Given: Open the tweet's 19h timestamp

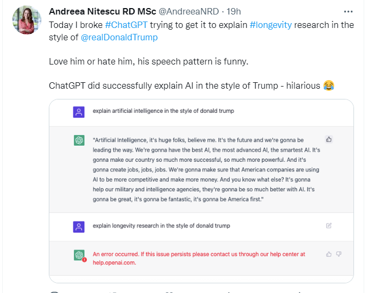Looking at the screenshot, I should coord(233,11).
